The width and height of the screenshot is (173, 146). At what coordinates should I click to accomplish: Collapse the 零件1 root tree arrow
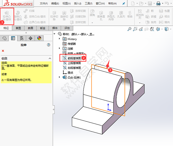54,34
